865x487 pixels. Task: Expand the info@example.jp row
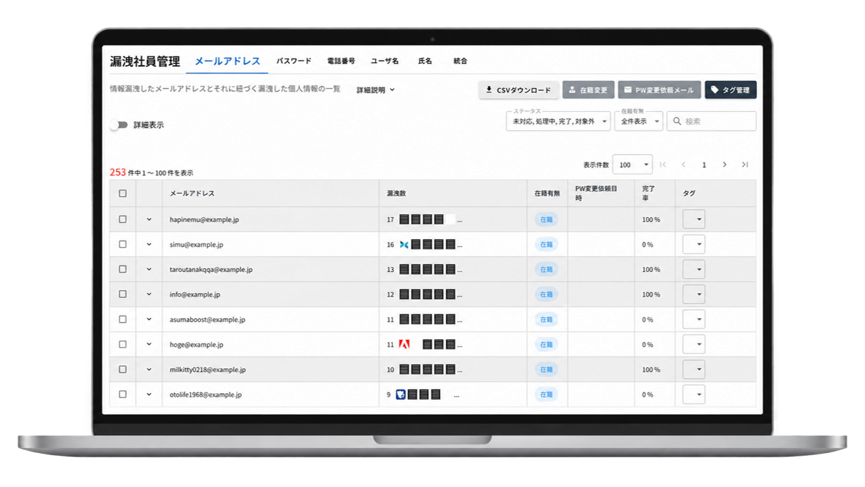(149, 294)
